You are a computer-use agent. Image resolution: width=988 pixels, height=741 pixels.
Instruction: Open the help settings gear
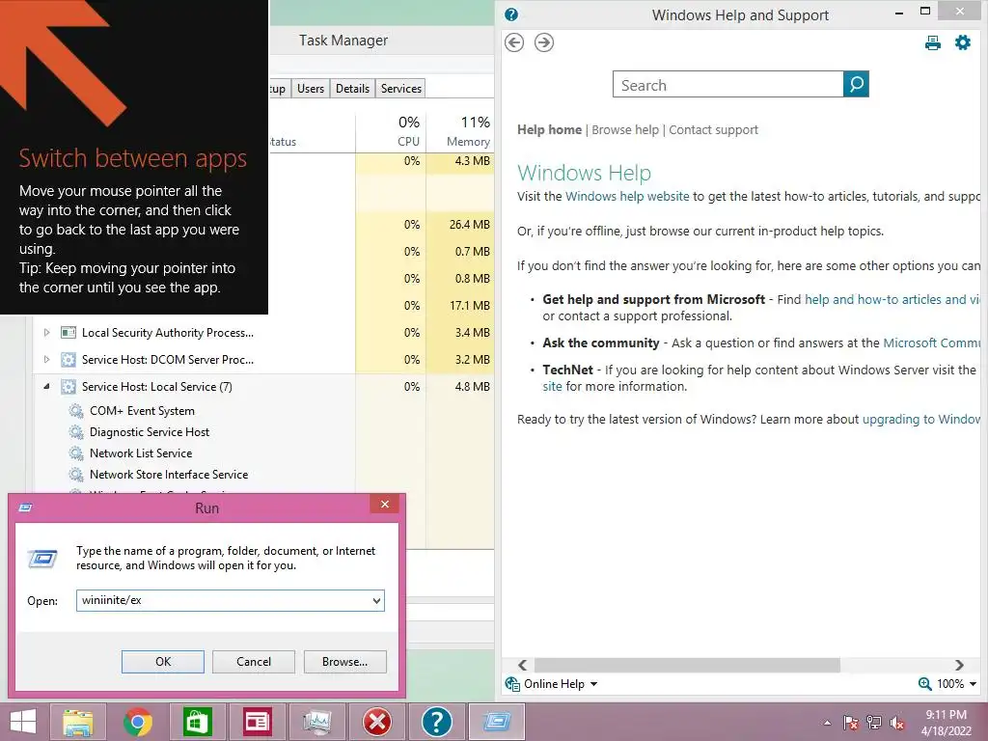pyautogui.click(x=962, y=42)
